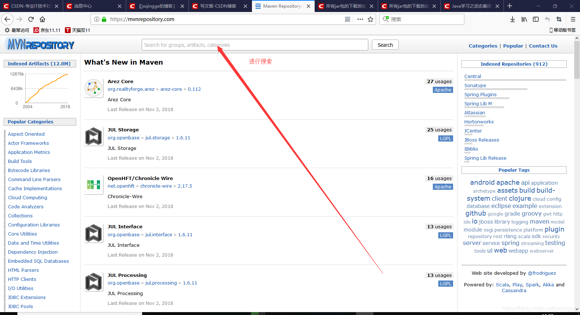580x315 pixels.
Task: Open the Bytecode Libraries category
Action: (29, 170)
